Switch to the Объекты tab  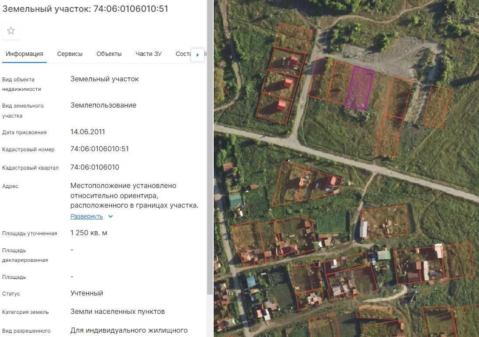click(x=109, y=54)
